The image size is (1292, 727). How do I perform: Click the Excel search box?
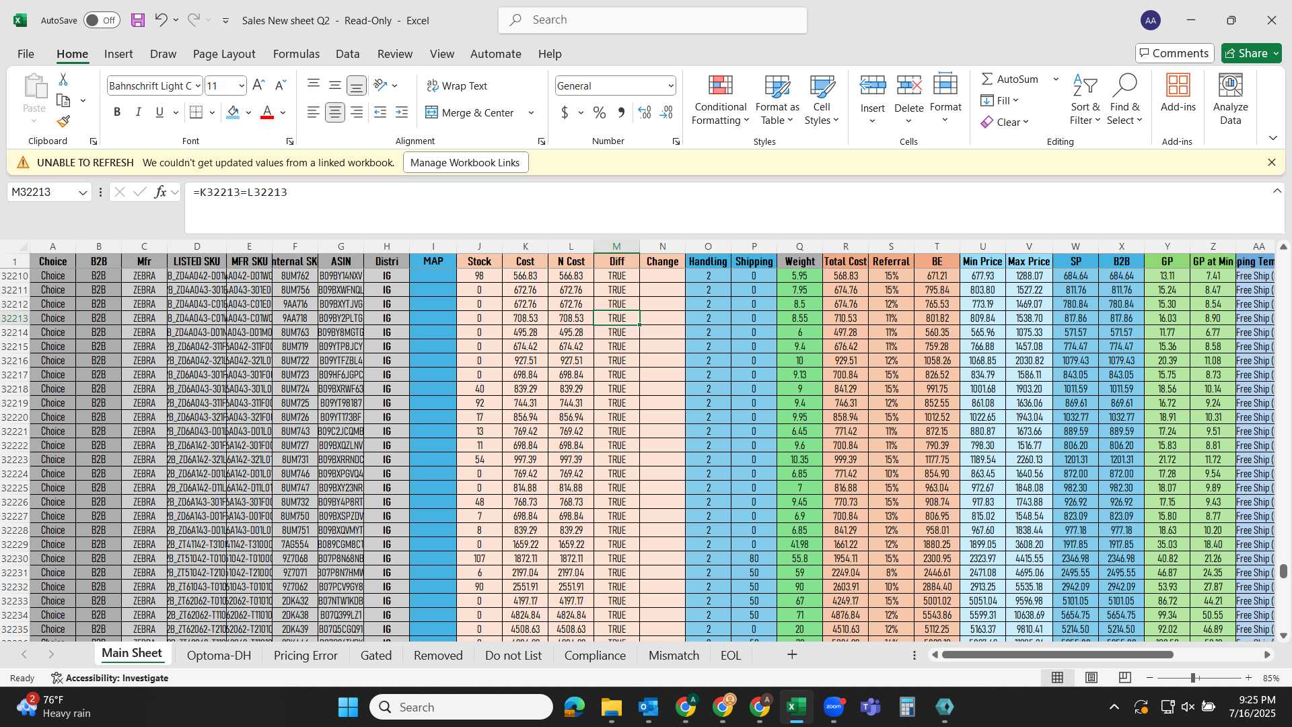(x=653, y=20)
